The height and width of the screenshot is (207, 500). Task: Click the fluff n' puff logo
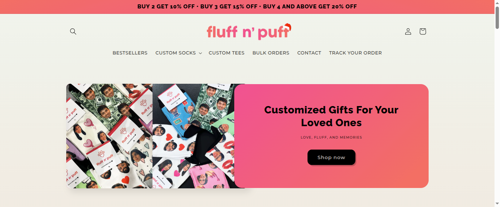[x=249, y=31]
